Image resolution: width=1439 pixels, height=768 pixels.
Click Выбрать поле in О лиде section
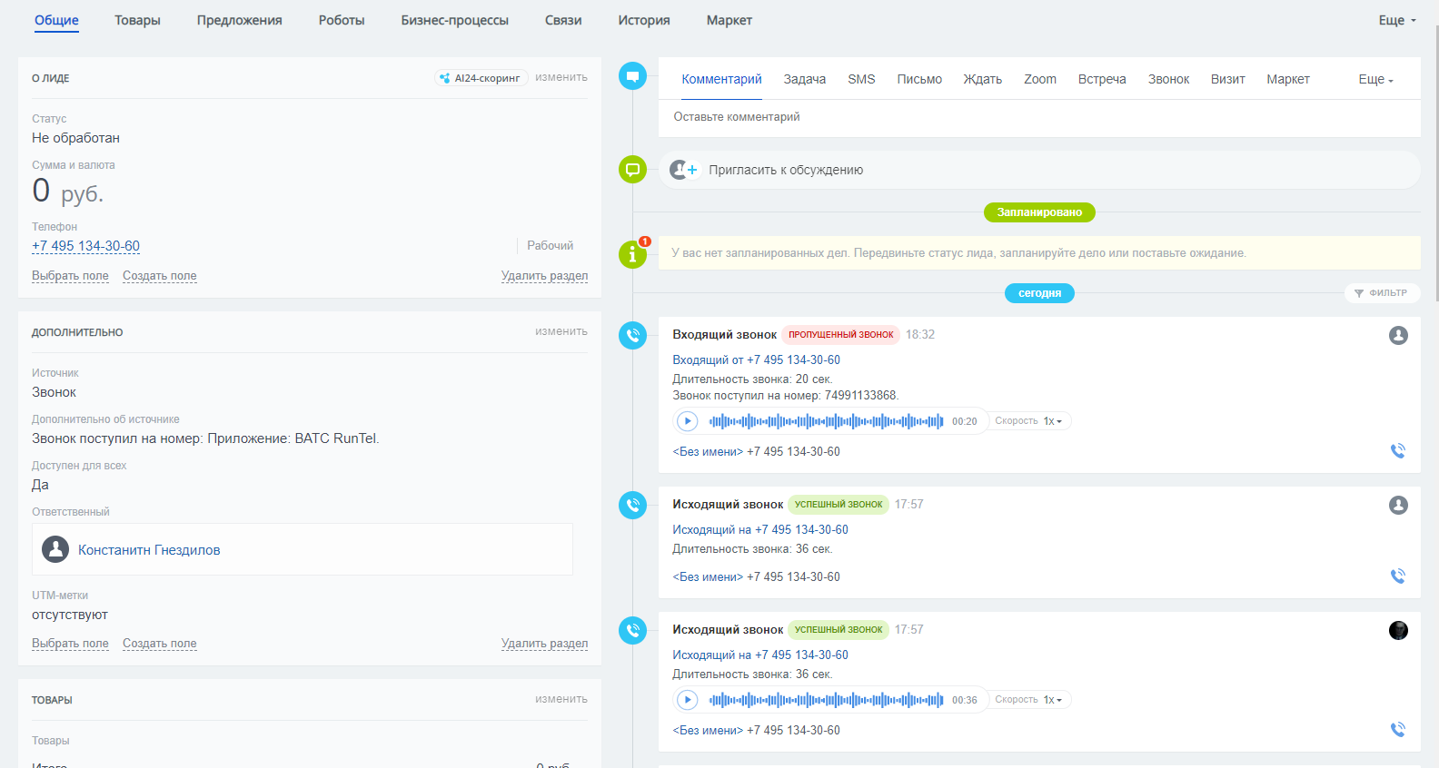click(x=70, y=276)
